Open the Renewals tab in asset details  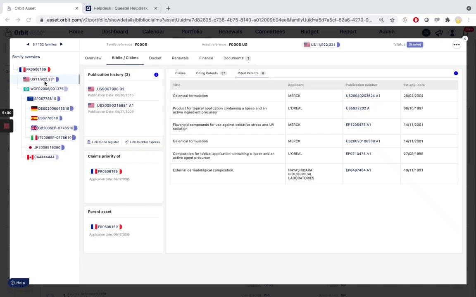click(x=180, y=58)
